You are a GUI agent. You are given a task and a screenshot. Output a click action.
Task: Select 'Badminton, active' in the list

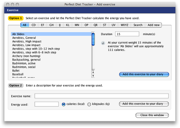click(x=51, y=63)
